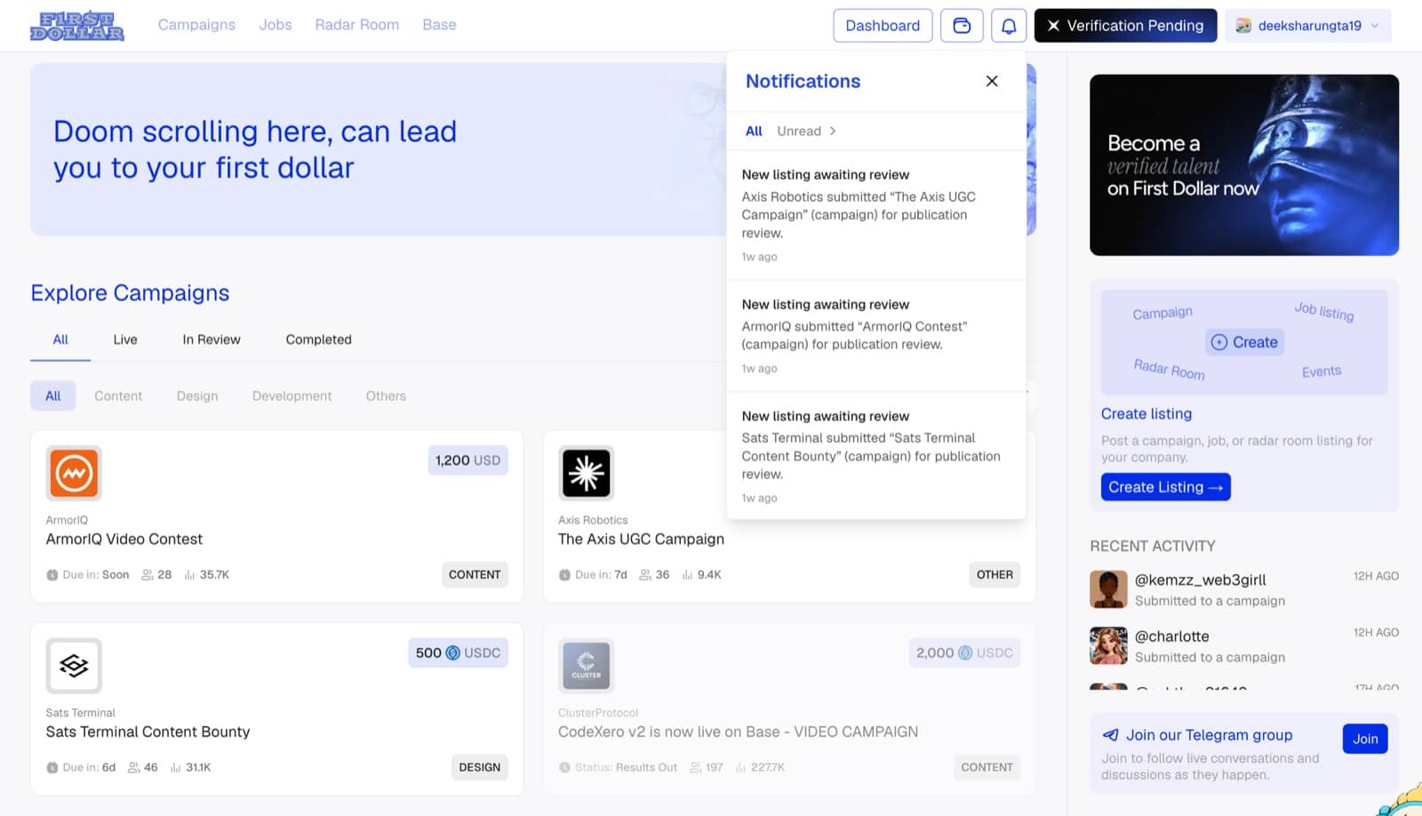Open the Axis UGC Campaign notification
The image size is (1422, 816).
tap(876, 215)
